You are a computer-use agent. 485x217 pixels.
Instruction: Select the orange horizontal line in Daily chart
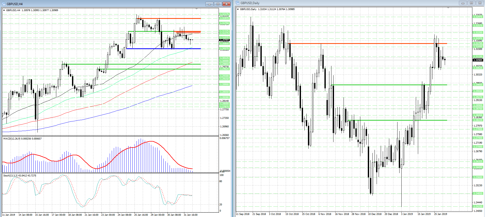(x=367, y=43)
